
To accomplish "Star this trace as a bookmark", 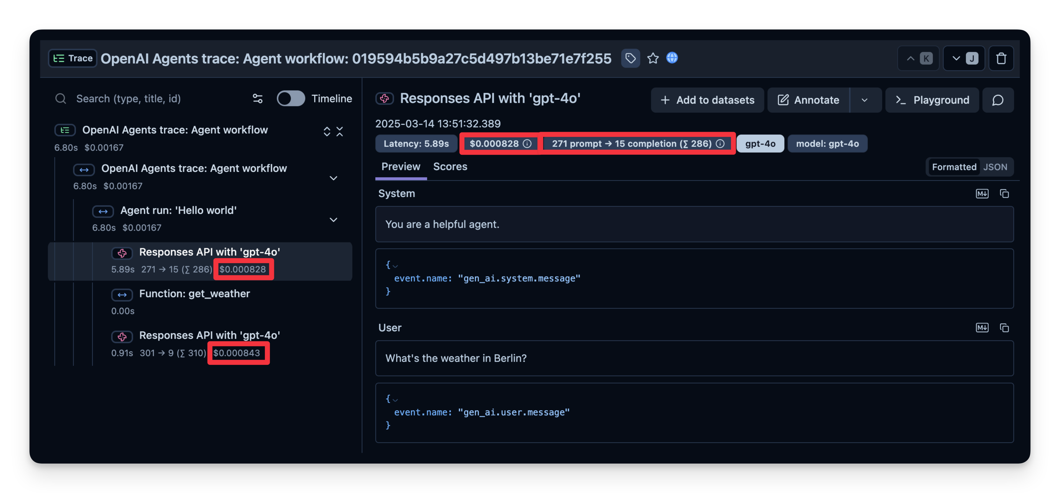I will coord(653,59).
